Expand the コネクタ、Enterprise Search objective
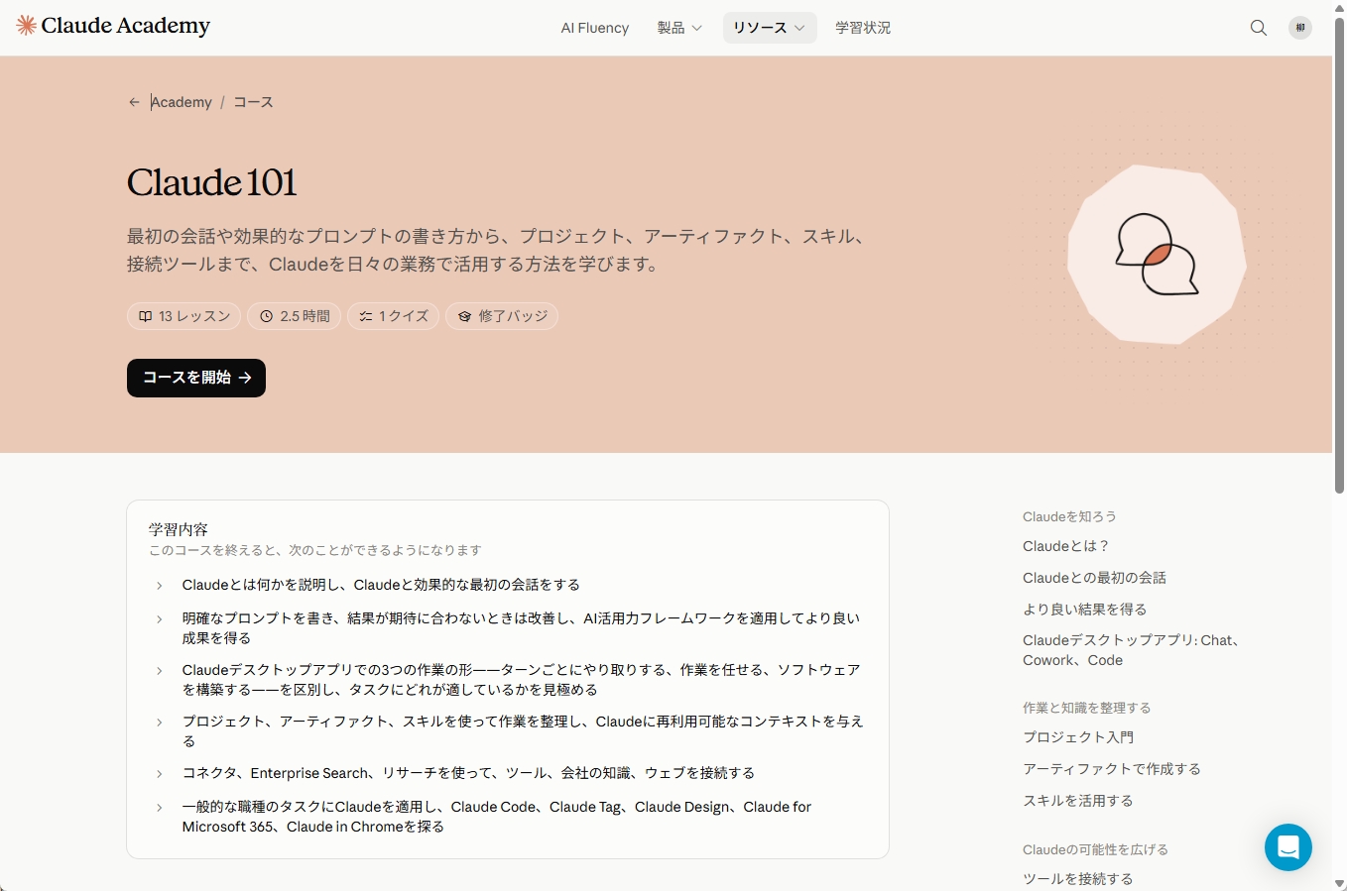Image resolution: width=1347 pixels, height=891 pixels. [x=159, y=774]
